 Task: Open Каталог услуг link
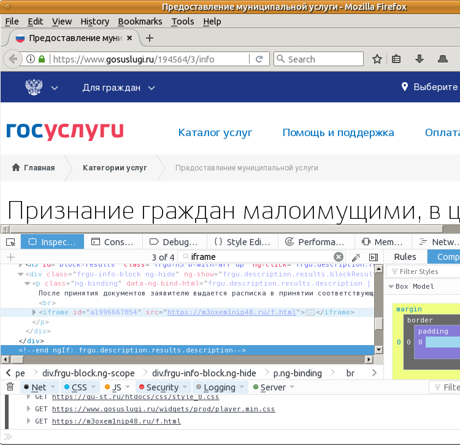pyautogui.click(x=215, y=132)
